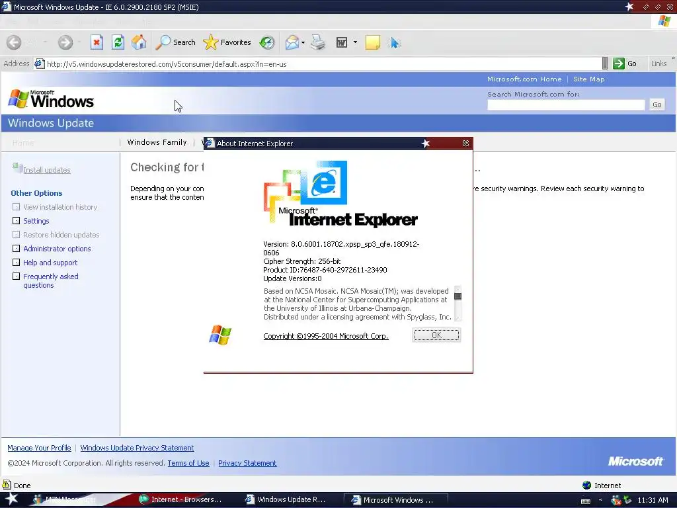The width and height of the screenshot is (677, 508).
Task: Switch to Internet - Browsers taskbar button
Action: tap(181, 500)
